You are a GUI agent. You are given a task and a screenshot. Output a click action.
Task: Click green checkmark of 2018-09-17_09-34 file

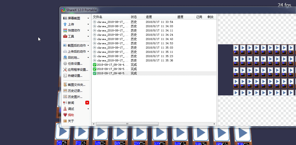(95, 65)
